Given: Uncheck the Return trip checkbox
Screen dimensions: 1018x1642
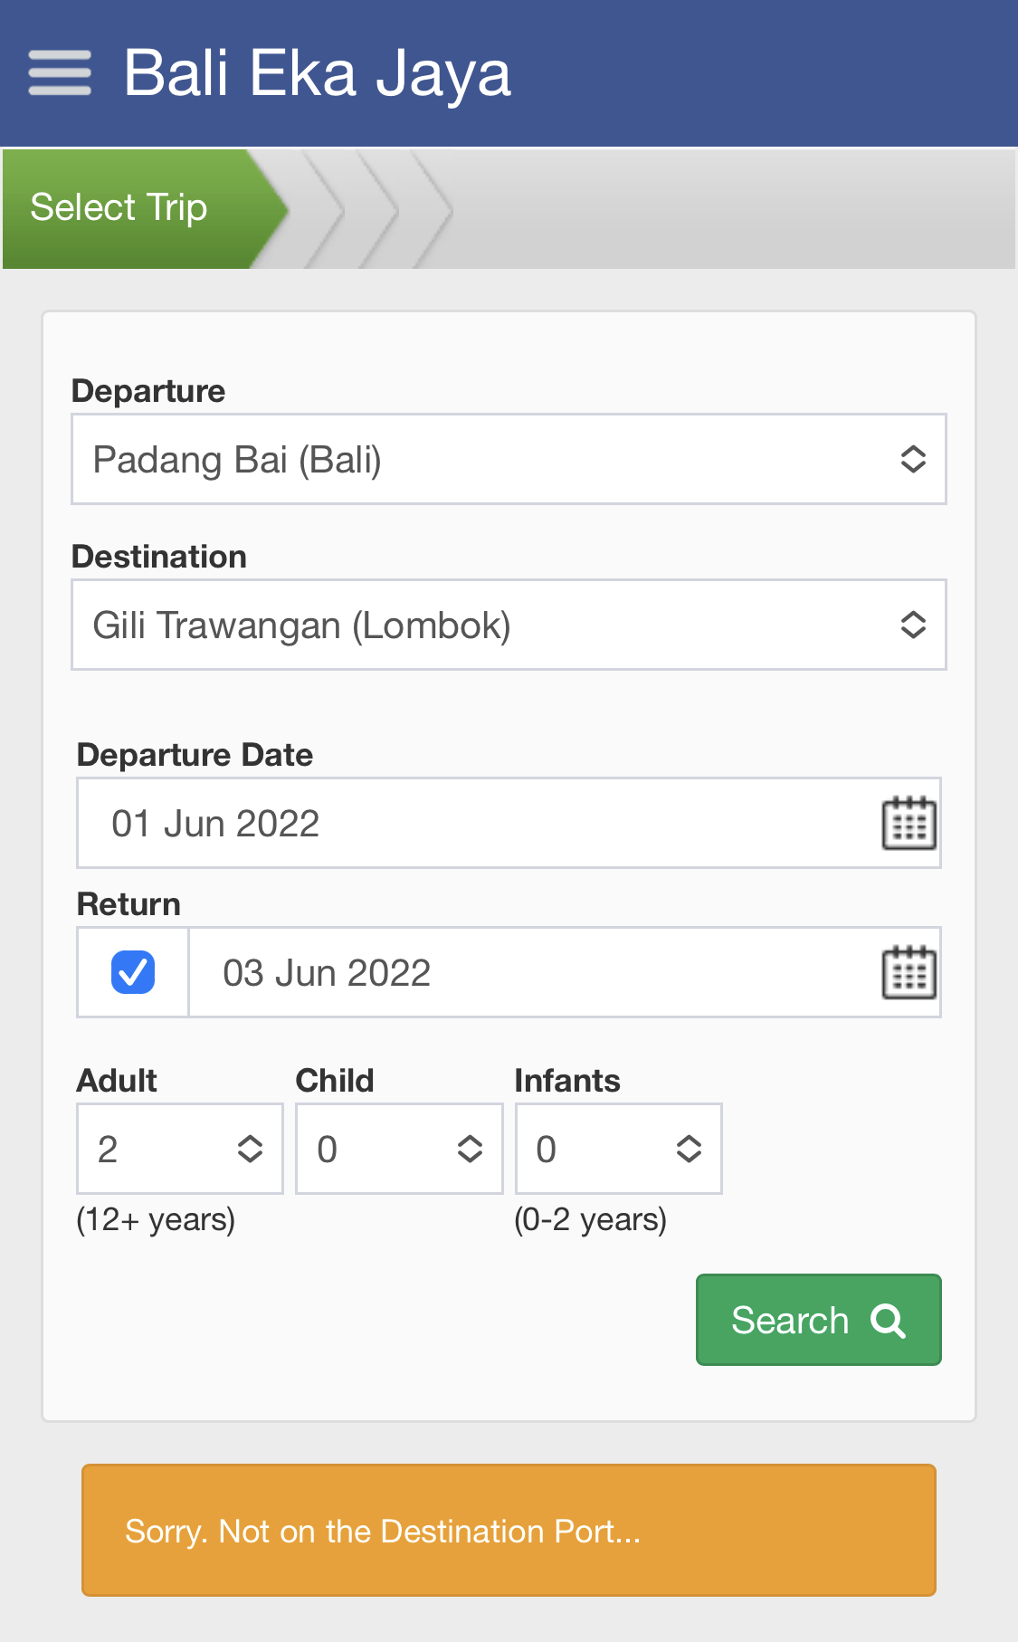Looking at the screenshot, I should [133, 972].
